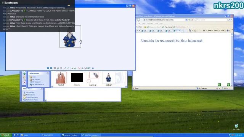Delete image with red X in viewer toolbar
Viewport: 244px width, 137px height.
(x=79, y=68)
